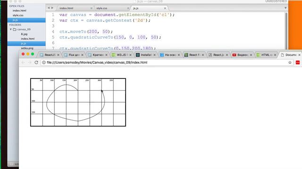Switch to the React F browser tab
The width and height of the screenshot is (302, 169).
click(194, 55)
